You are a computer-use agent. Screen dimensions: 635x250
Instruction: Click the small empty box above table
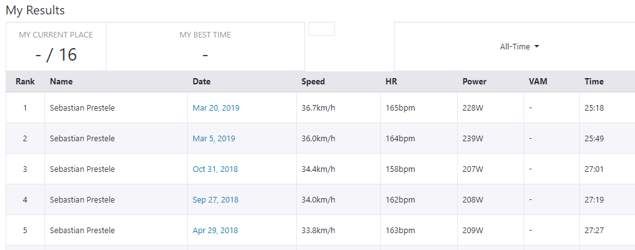pyautogui.click(x=322, y=29)
